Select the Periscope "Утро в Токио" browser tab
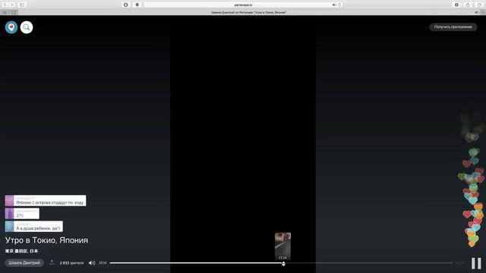486x273 pixels. pos(248,12)
